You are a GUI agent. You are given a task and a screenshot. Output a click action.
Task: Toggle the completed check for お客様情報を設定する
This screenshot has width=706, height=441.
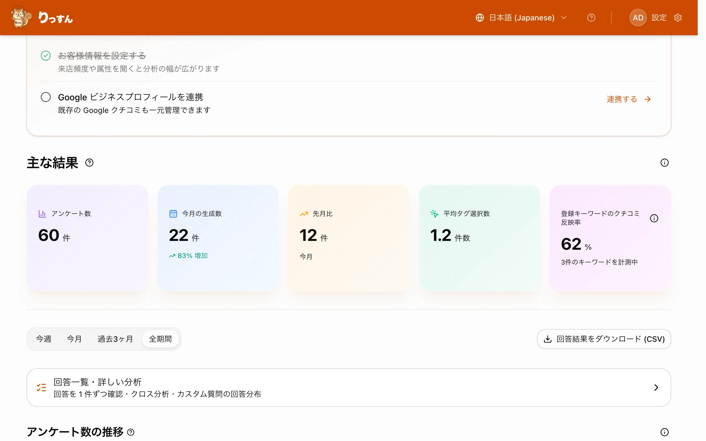[46, 55]
